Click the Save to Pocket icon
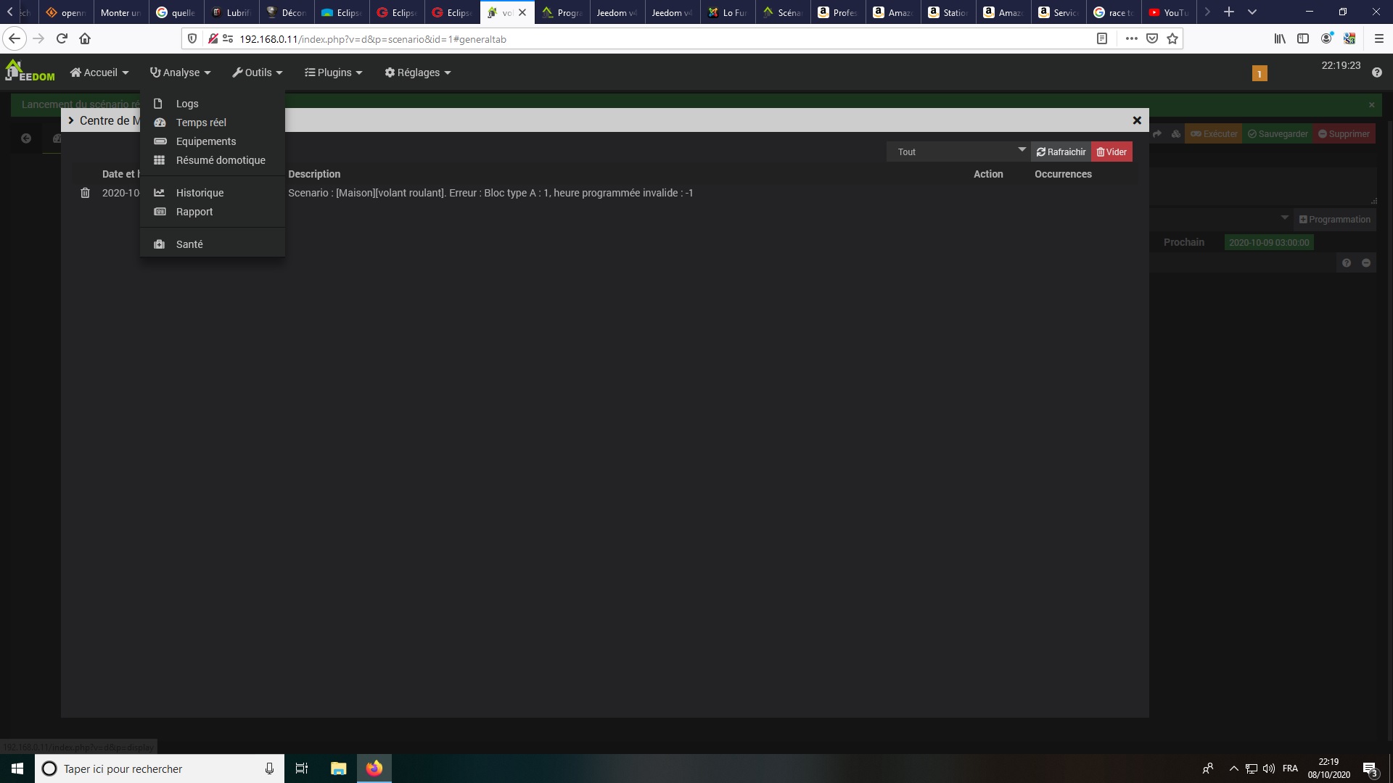The image size is (1393, 783). (1152, 38)
